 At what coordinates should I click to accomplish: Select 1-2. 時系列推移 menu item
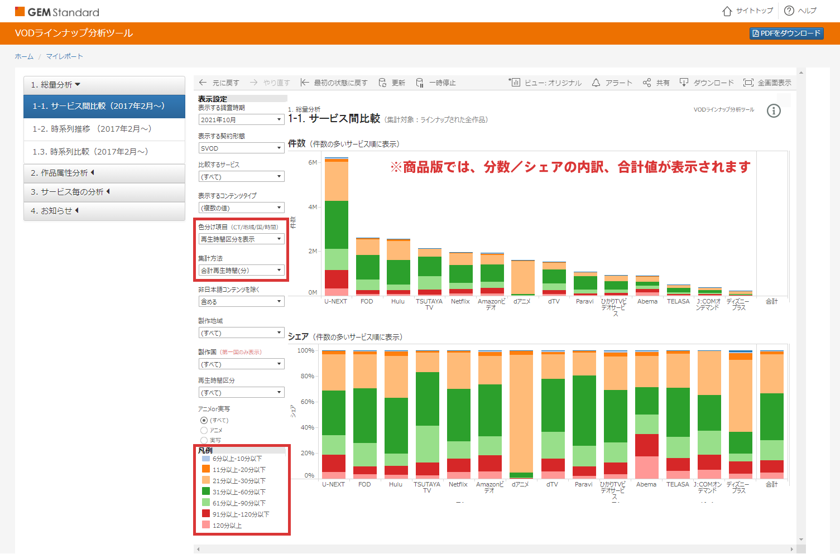coord(104,129)
